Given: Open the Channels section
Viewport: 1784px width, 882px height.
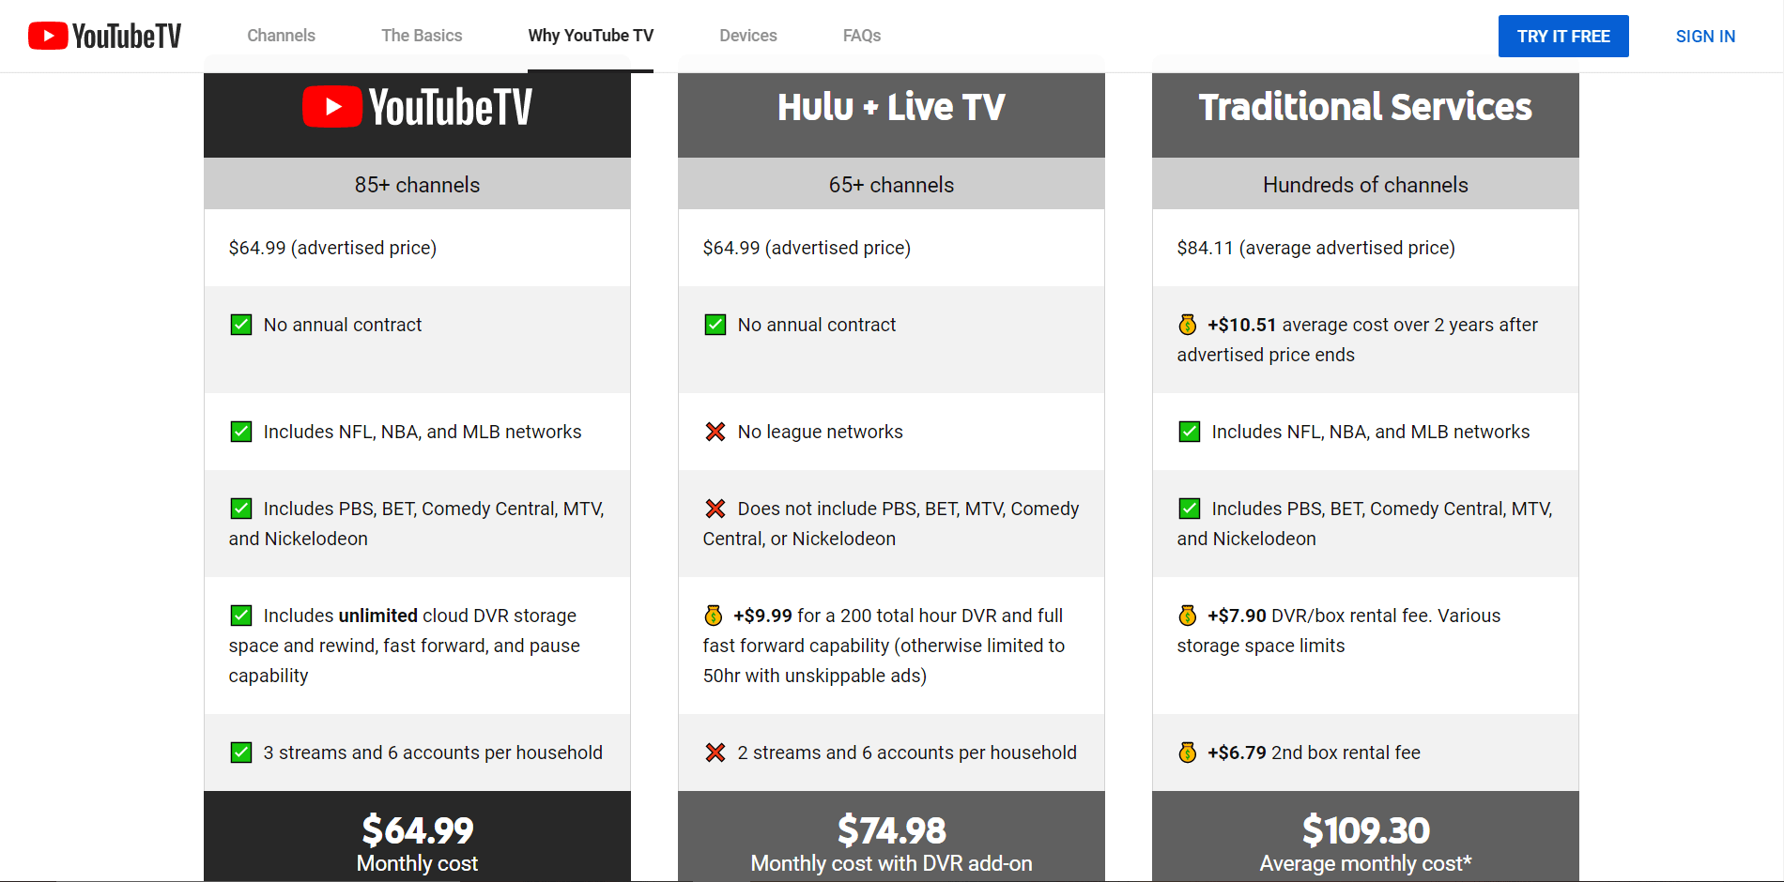Looking at the screenshot, I should point(280,35).
